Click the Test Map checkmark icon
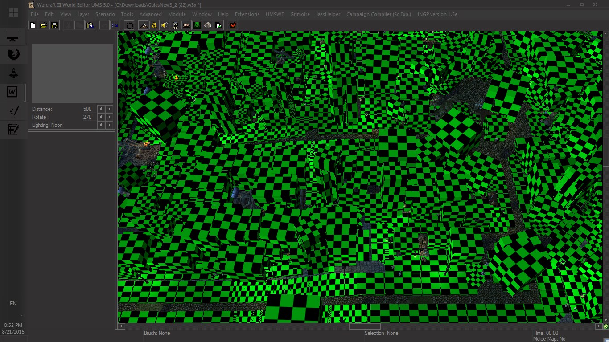The width and height of the screenshot is (609, 342). pos(233,25)
